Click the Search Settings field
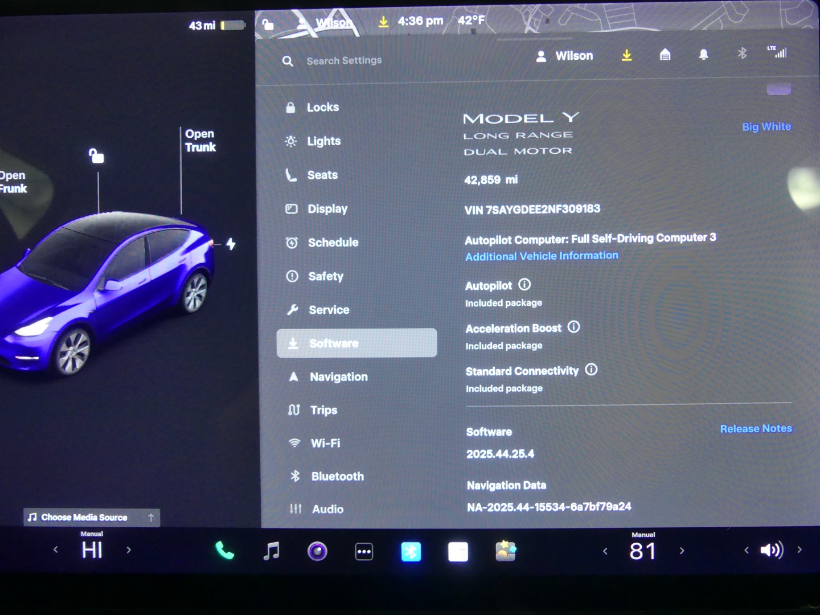This screenshot has width=820, height=615. [344, 60]
